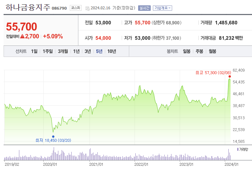Click the 2024/01 x-axis label
The image size is (252, 169).
(232, 164)
